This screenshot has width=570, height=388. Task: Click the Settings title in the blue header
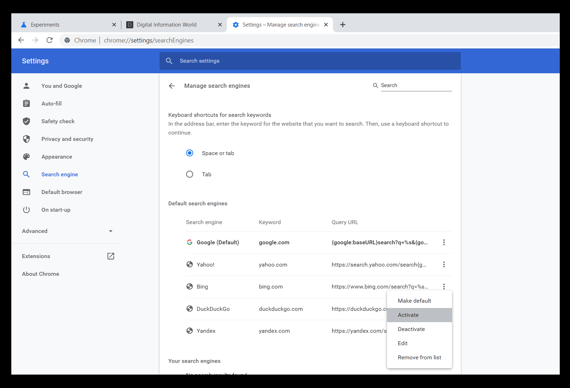click(x=35, y=61)
